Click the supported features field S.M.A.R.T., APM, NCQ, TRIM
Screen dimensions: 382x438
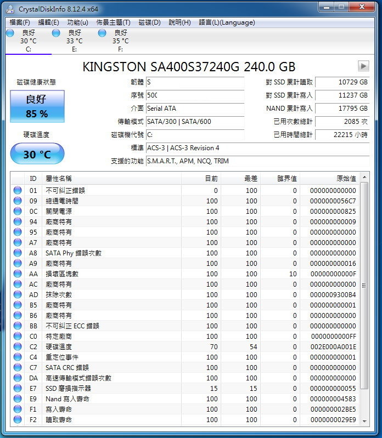coord(257,161)
